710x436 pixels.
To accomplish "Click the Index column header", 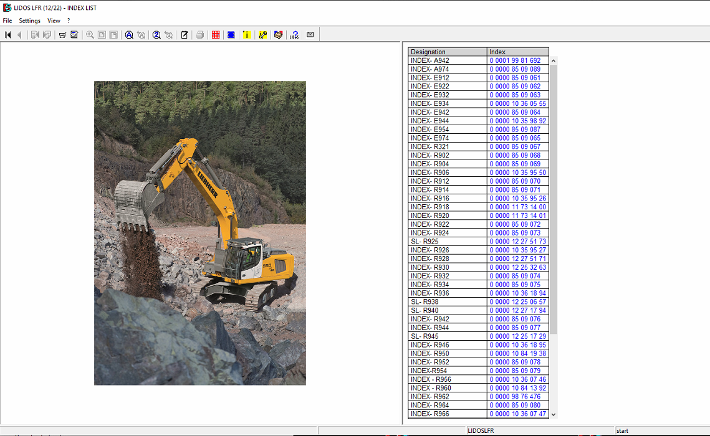I will tap(517, 52).
